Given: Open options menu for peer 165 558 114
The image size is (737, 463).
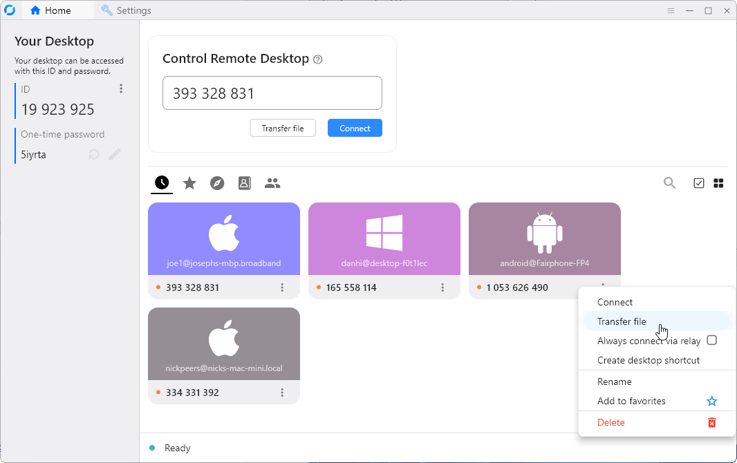Looking at the screenshot, I should click(x=442, y=287).
